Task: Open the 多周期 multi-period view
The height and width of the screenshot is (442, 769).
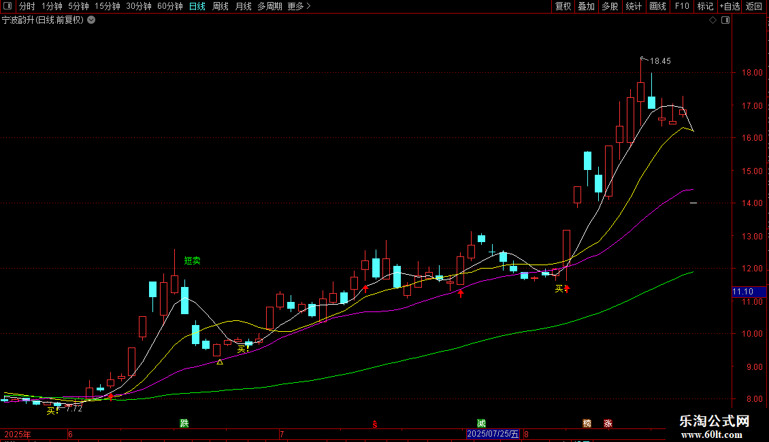Action: coord(269,6)
